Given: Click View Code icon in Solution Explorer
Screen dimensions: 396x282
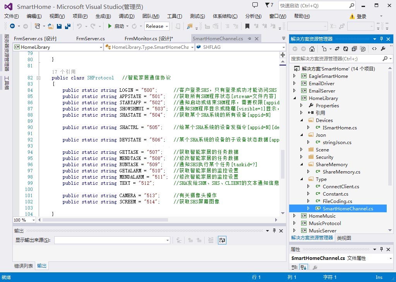Looking at the screenshot, I should 374,49.
